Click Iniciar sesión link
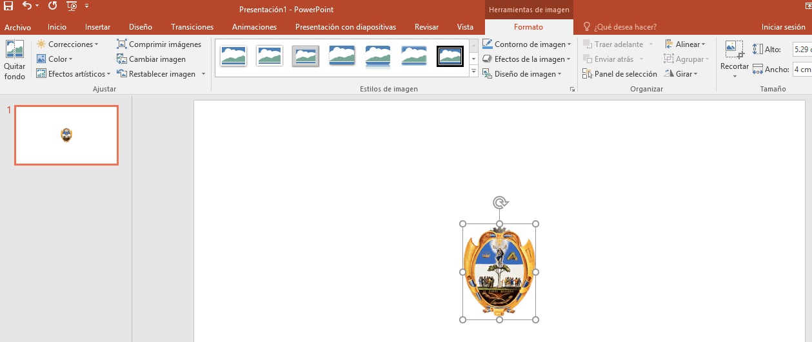This screenshot has height=342, width=812. [782, 27]
